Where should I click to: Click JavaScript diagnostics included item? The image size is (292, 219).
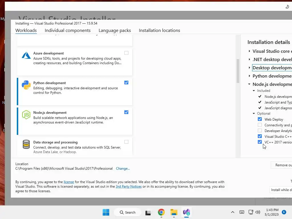click(278, 108)
